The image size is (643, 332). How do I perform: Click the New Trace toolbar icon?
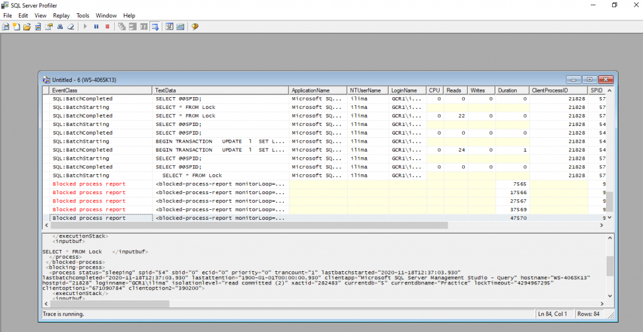(5, 26)
